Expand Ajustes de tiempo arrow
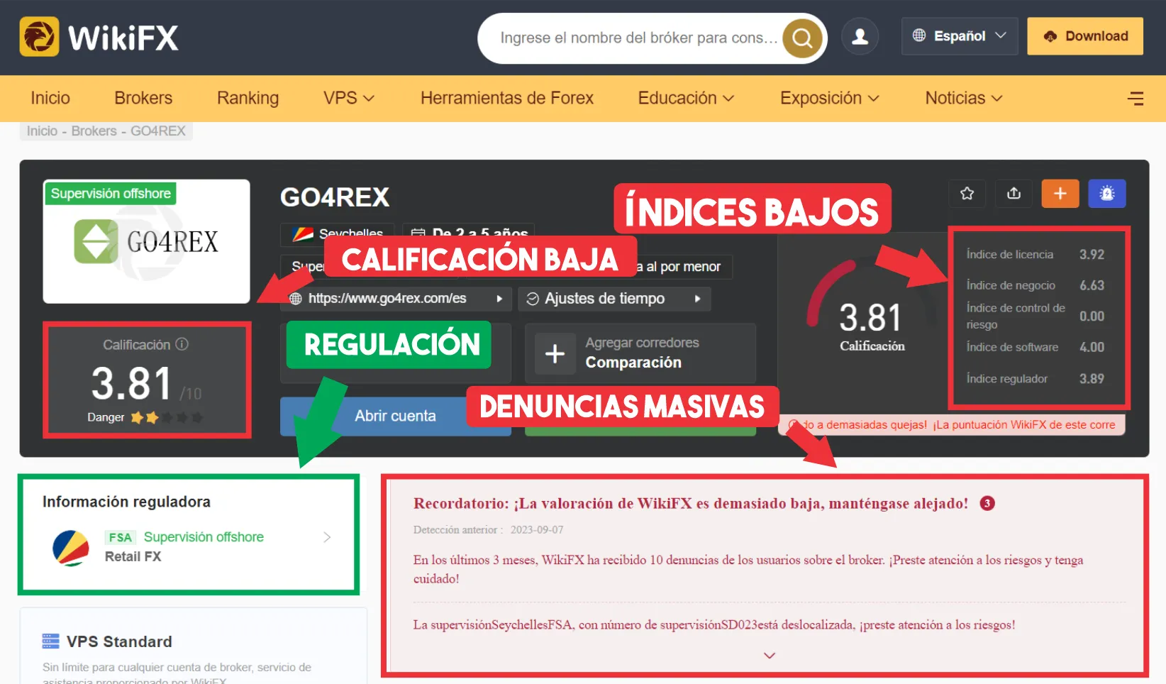This screenshot has height=684, width=1166. point(698,299)
